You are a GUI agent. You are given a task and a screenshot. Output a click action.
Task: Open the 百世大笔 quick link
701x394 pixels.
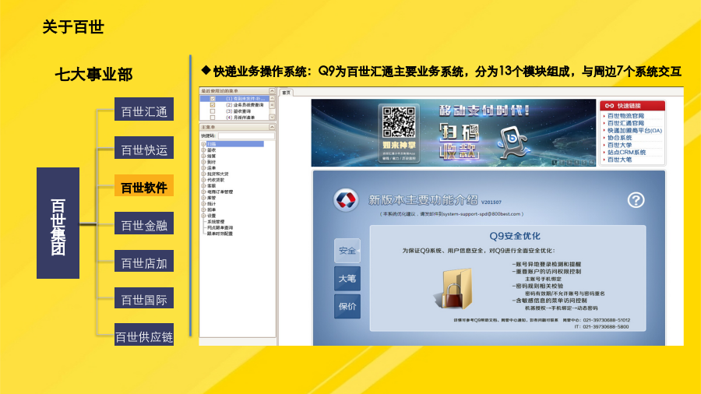[619, 160]
